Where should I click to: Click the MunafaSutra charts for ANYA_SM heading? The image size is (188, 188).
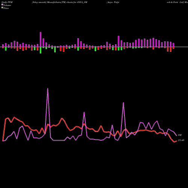pos(59,2)
